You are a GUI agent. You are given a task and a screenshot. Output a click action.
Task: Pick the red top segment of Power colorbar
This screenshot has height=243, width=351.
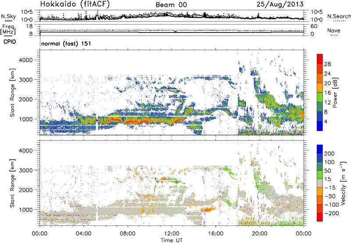coord(320,59)
